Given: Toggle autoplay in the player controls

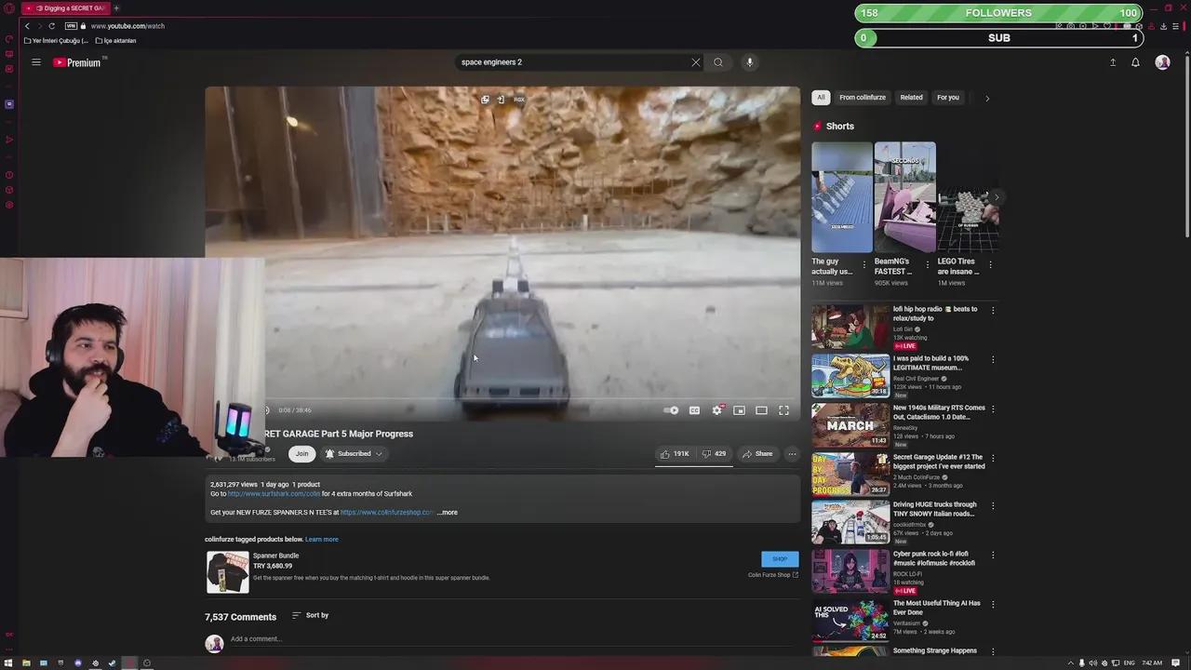Looking at the screenshot, I should pos(671,410).
